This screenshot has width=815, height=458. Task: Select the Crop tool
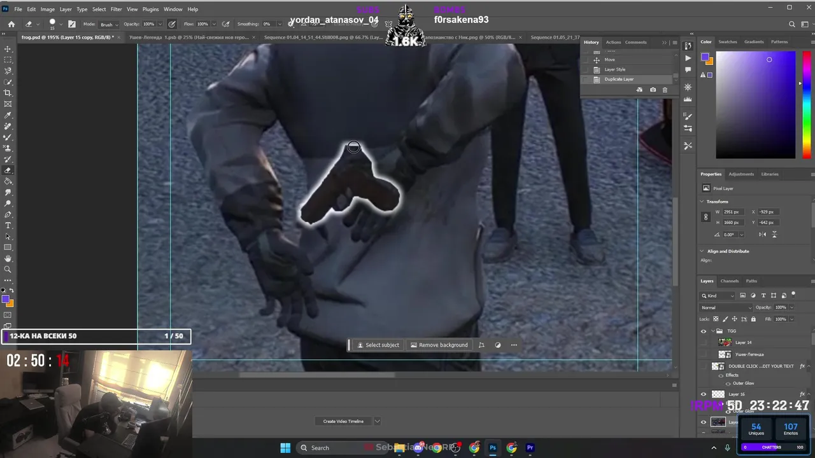[x=8, y=93]
